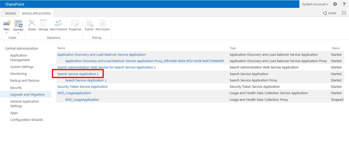The width and height of the screenshot is (349, 143).
Task: Expand the New dropdown arrow
Action: [6, 33]
